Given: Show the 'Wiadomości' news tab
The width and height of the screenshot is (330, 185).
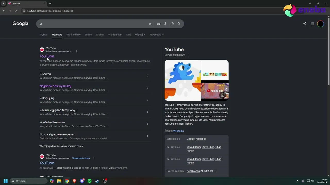Looking at the screenshot, I should click(x=115, y=35).
